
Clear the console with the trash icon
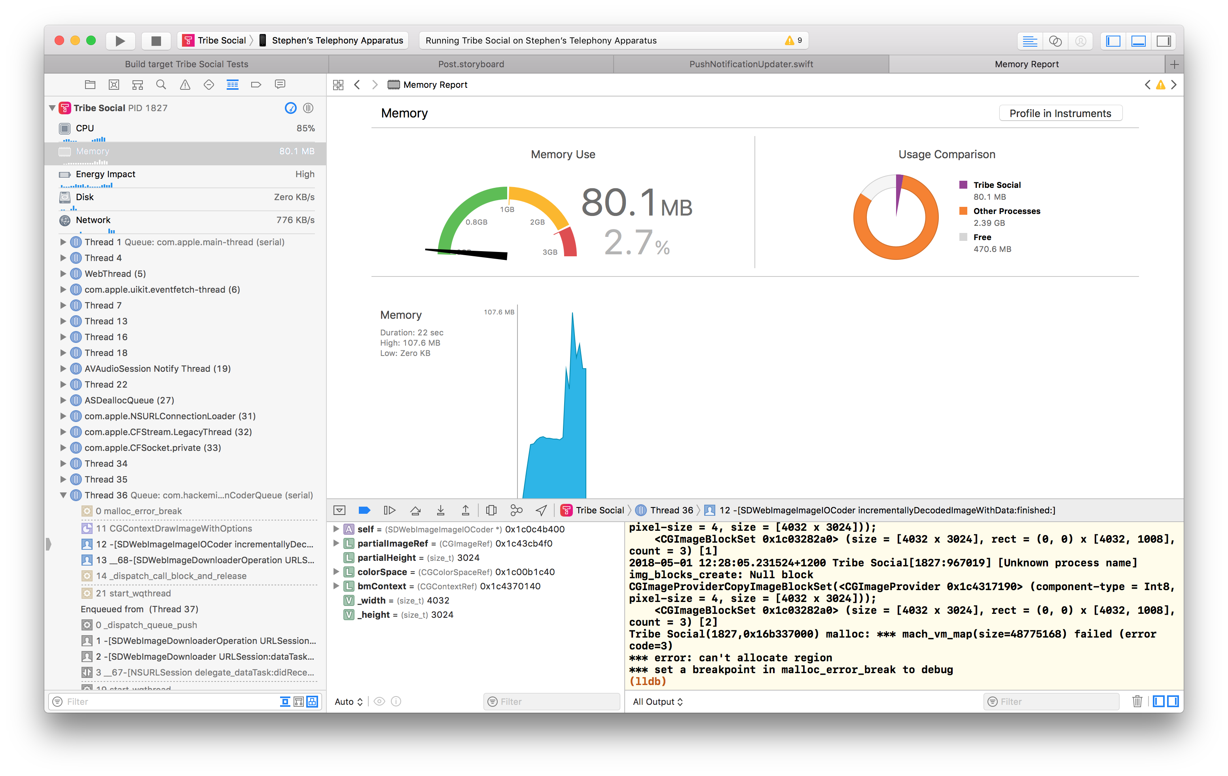pos(1137,702)
